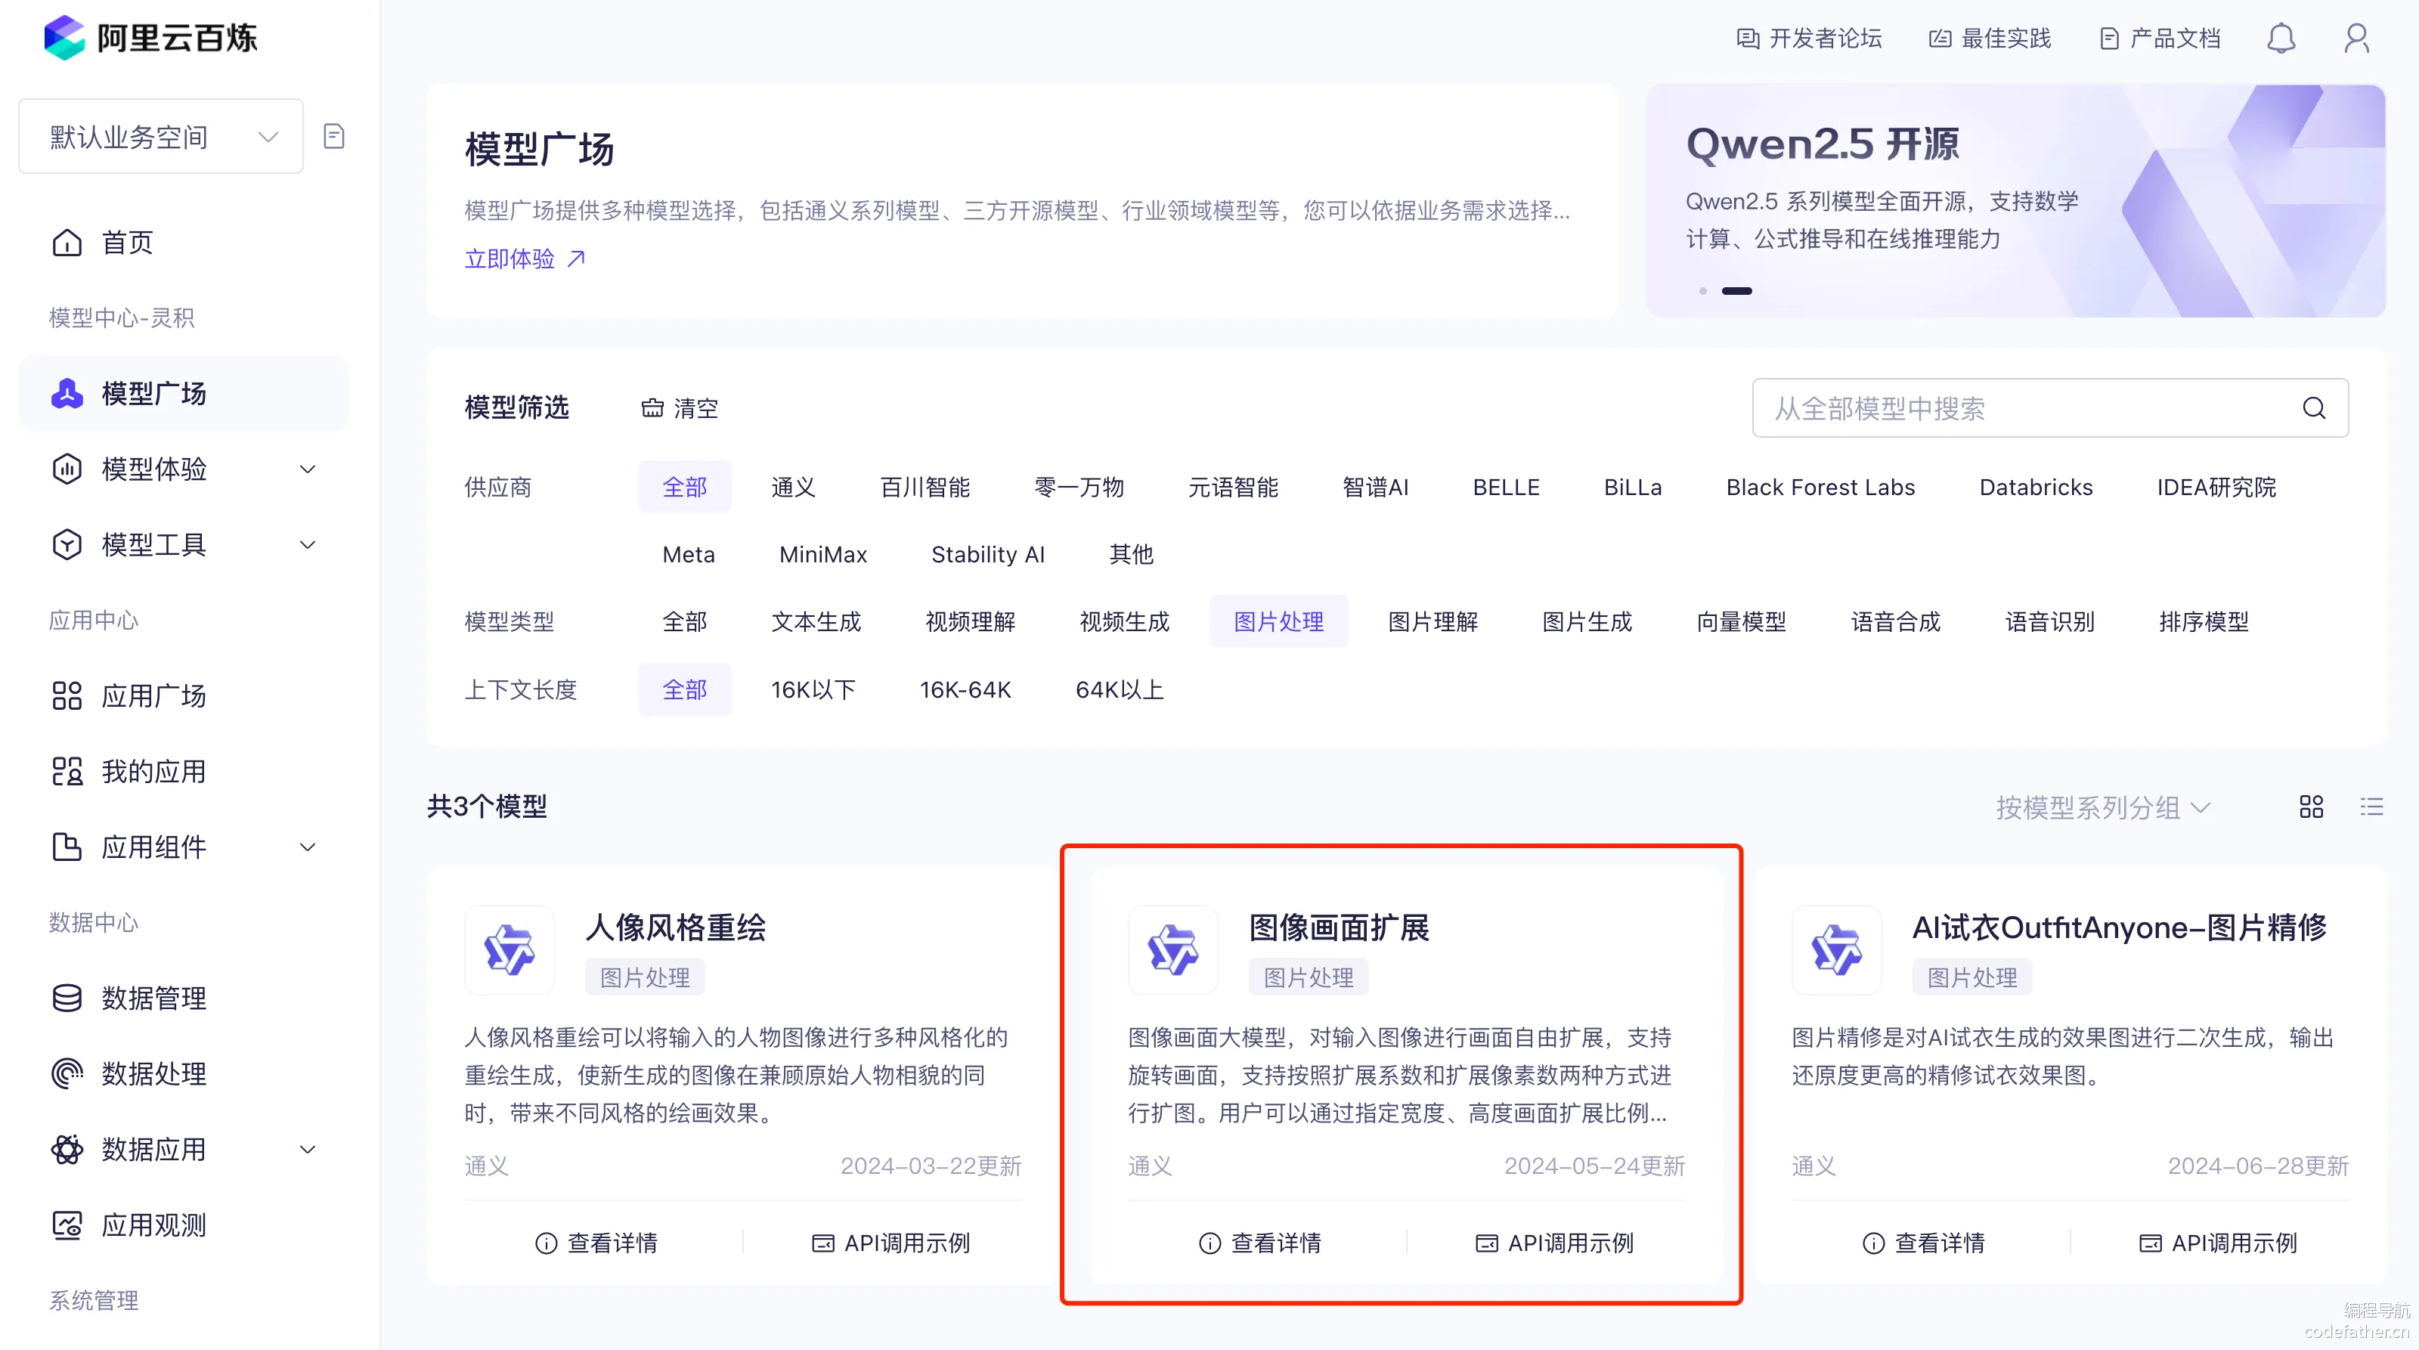The width and height of the screenshot is (2419, 1350).
Task: Open the 默认业务空间 workspace dropdown
Action: tap(160, 137)
